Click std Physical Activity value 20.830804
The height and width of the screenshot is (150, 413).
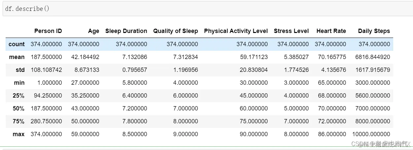[x=254, y=70]
